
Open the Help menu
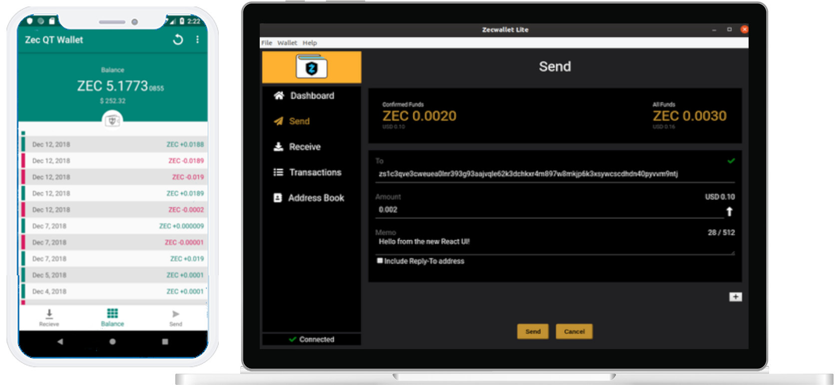pos(310,43)
